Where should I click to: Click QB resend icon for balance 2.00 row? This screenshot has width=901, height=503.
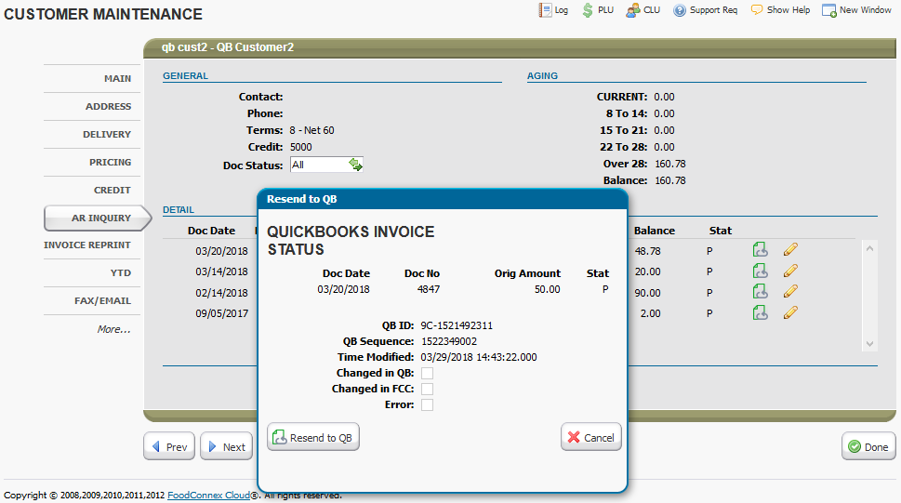[x=761, y=312]
